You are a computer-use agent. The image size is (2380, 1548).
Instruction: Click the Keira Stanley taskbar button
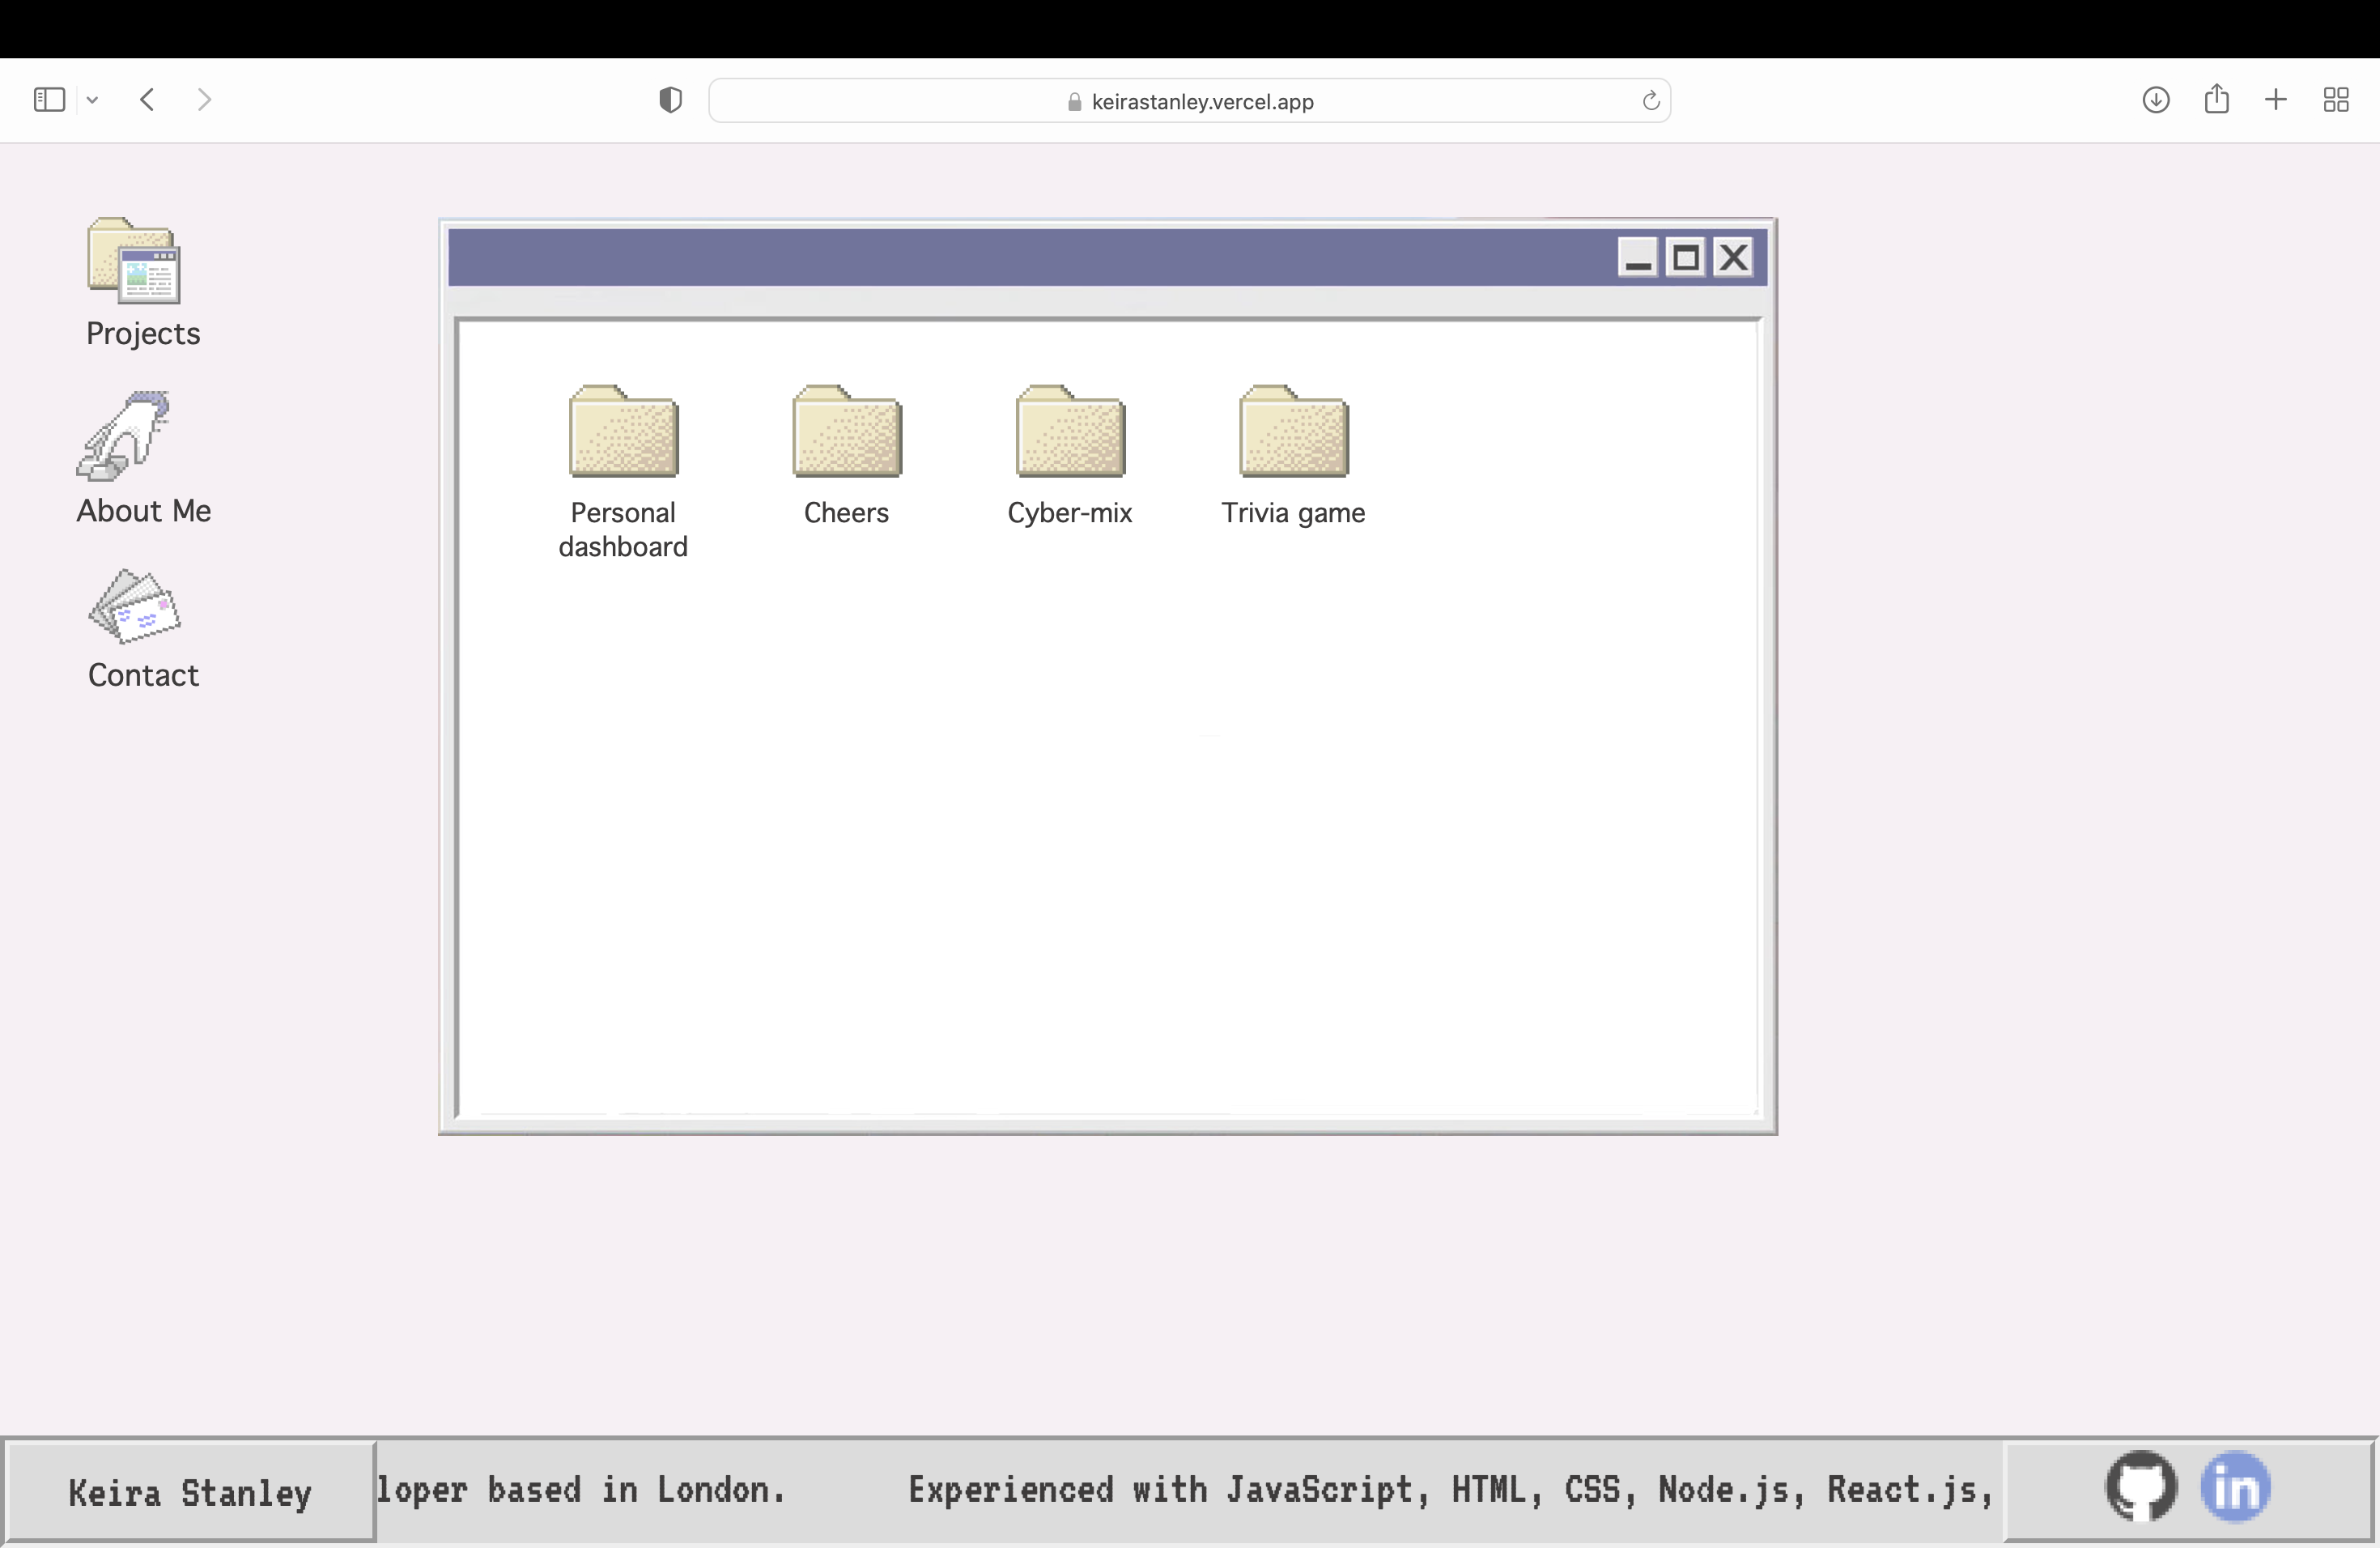point(190,1492)
